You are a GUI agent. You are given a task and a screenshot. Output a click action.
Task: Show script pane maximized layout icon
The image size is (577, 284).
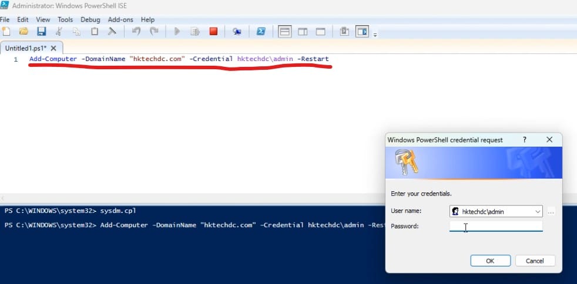(x=320, y=32)
